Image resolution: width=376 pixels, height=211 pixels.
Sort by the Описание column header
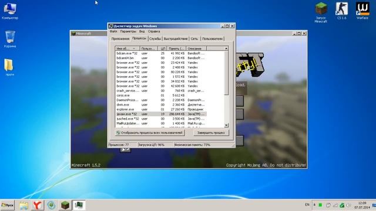point(196,49)
